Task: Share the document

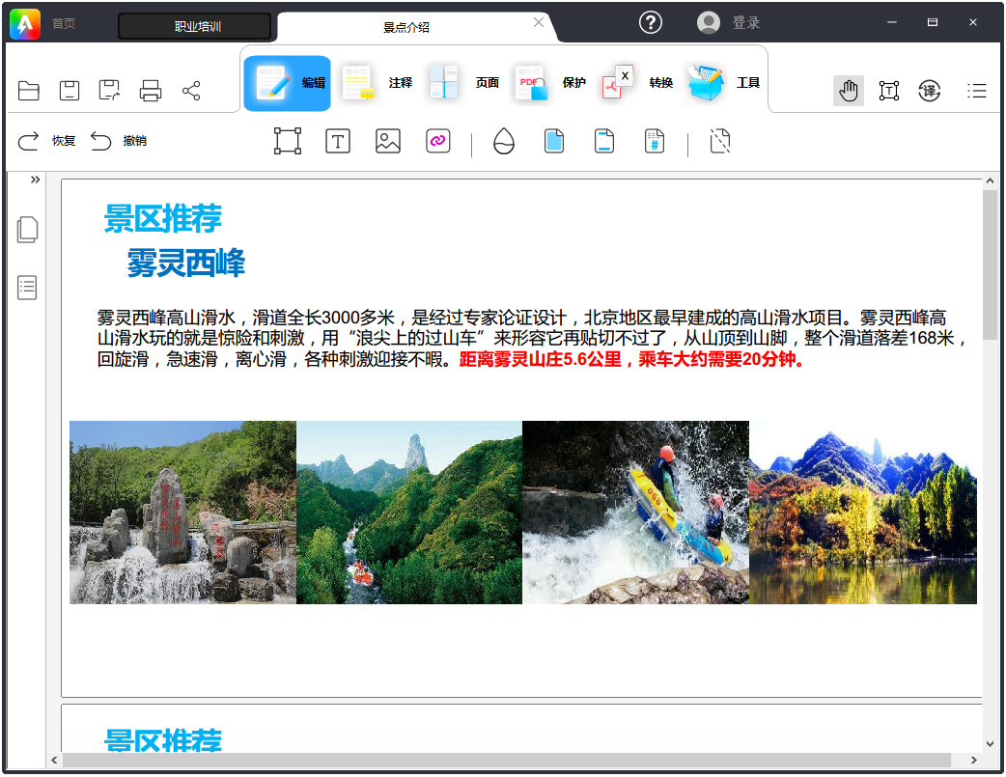Action: pos(191,90)
